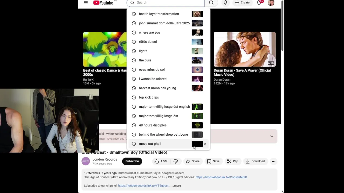Remove 'move out phell' from history

[205, 144]
